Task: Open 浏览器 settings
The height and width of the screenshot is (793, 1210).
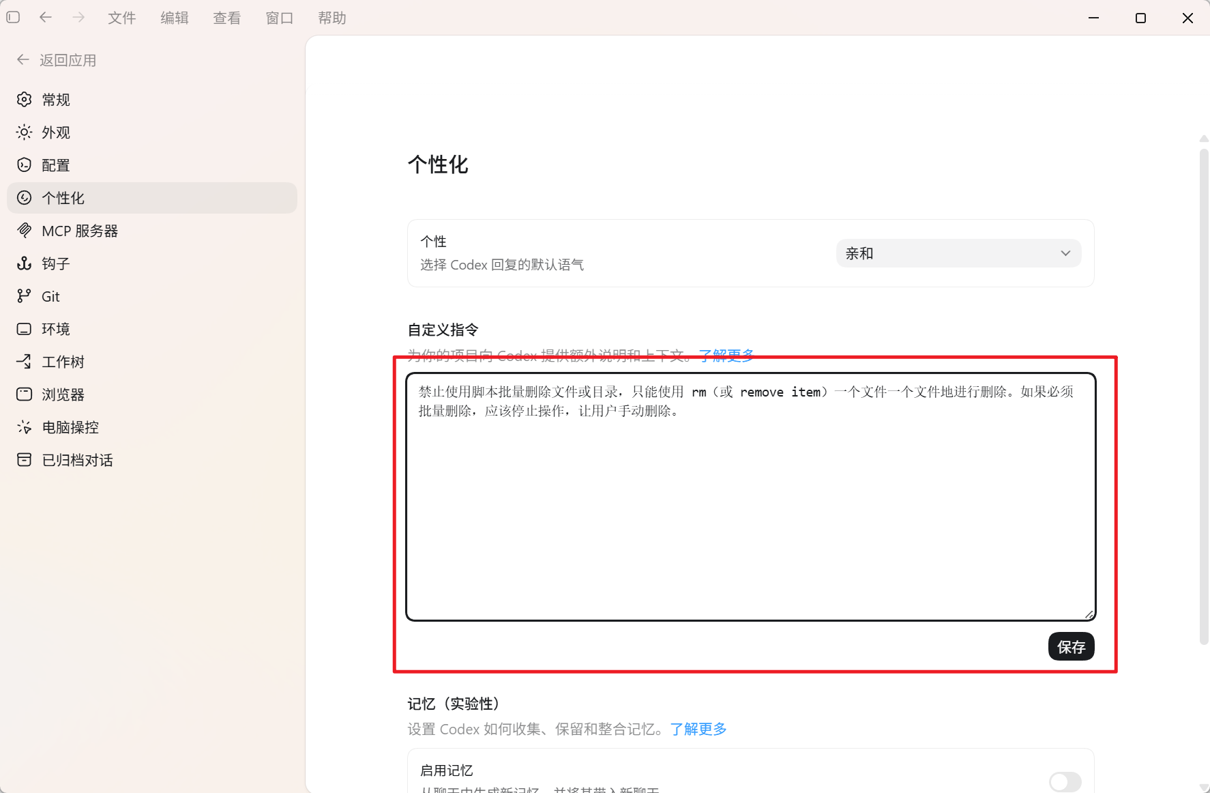Action: pos(152,394)
